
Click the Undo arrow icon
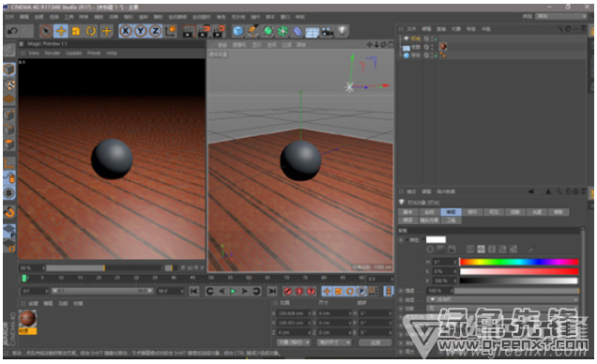[12, 31]
